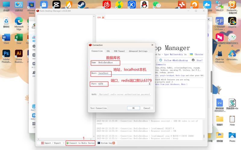This screenshot has width=241, height=150.
Task: Open the Note desktop file
Action: (232, 121)
